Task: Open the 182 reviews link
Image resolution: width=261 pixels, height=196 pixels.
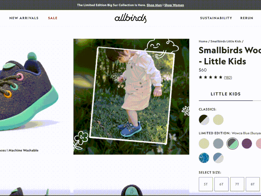Action: 228,77
